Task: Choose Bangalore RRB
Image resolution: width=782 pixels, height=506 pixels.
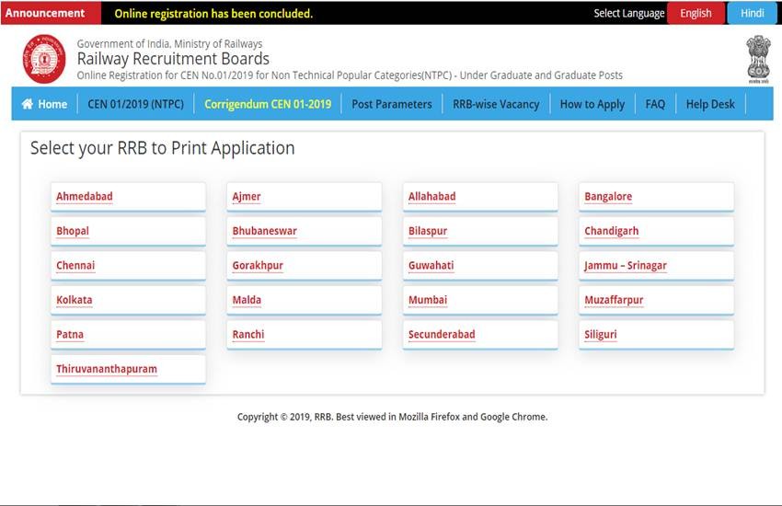Action: pyautogui.click(x=608, y=197)
